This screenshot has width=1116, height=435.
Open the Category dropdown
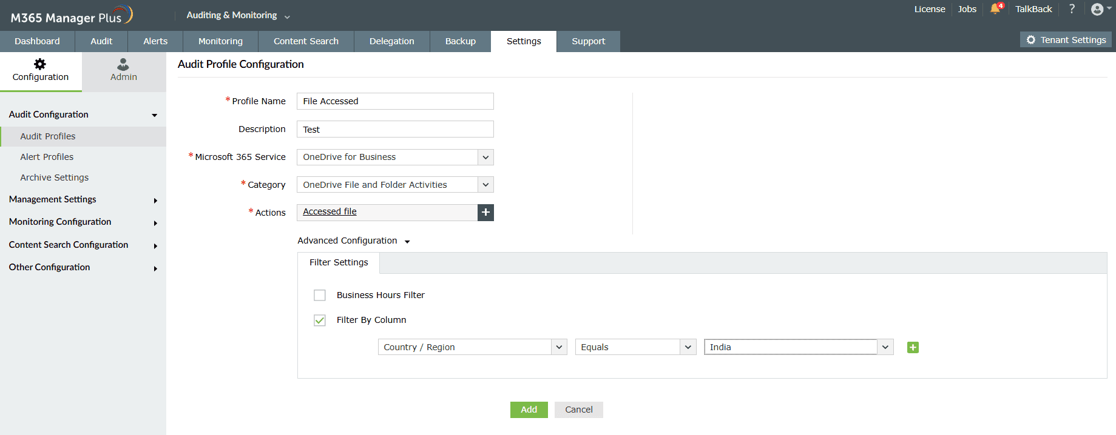click(x=395, y=185)
